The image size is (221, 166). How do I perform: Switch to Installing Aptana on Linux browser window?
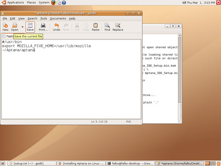coord(81,164)
